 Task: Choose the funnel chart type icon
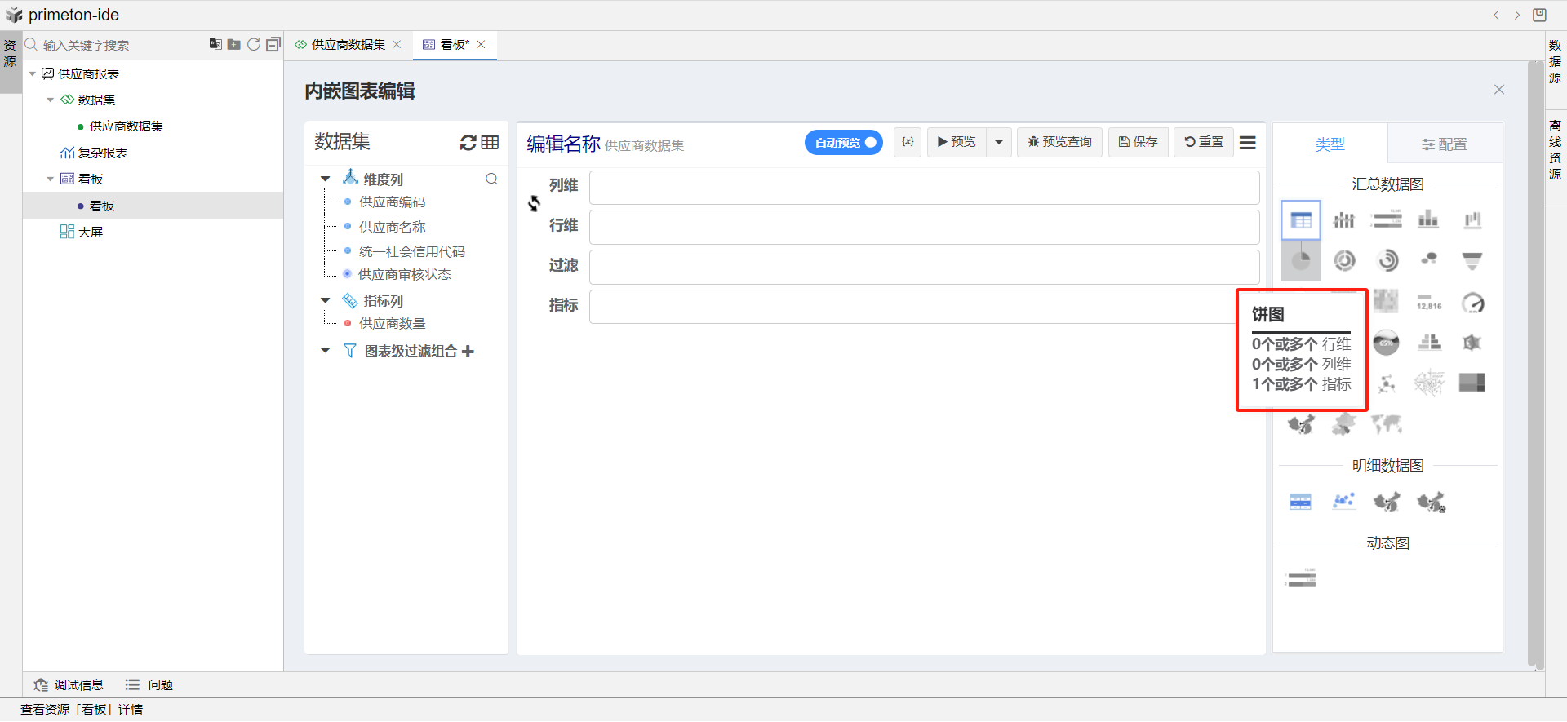[x=1472, y=261]
